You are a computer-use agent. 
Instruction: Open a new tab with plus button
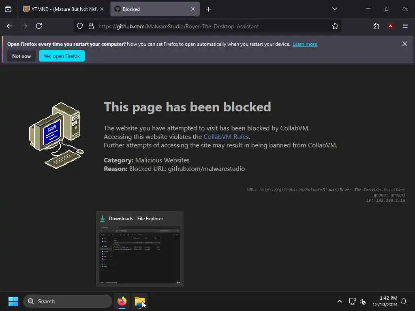coord(209,9)
